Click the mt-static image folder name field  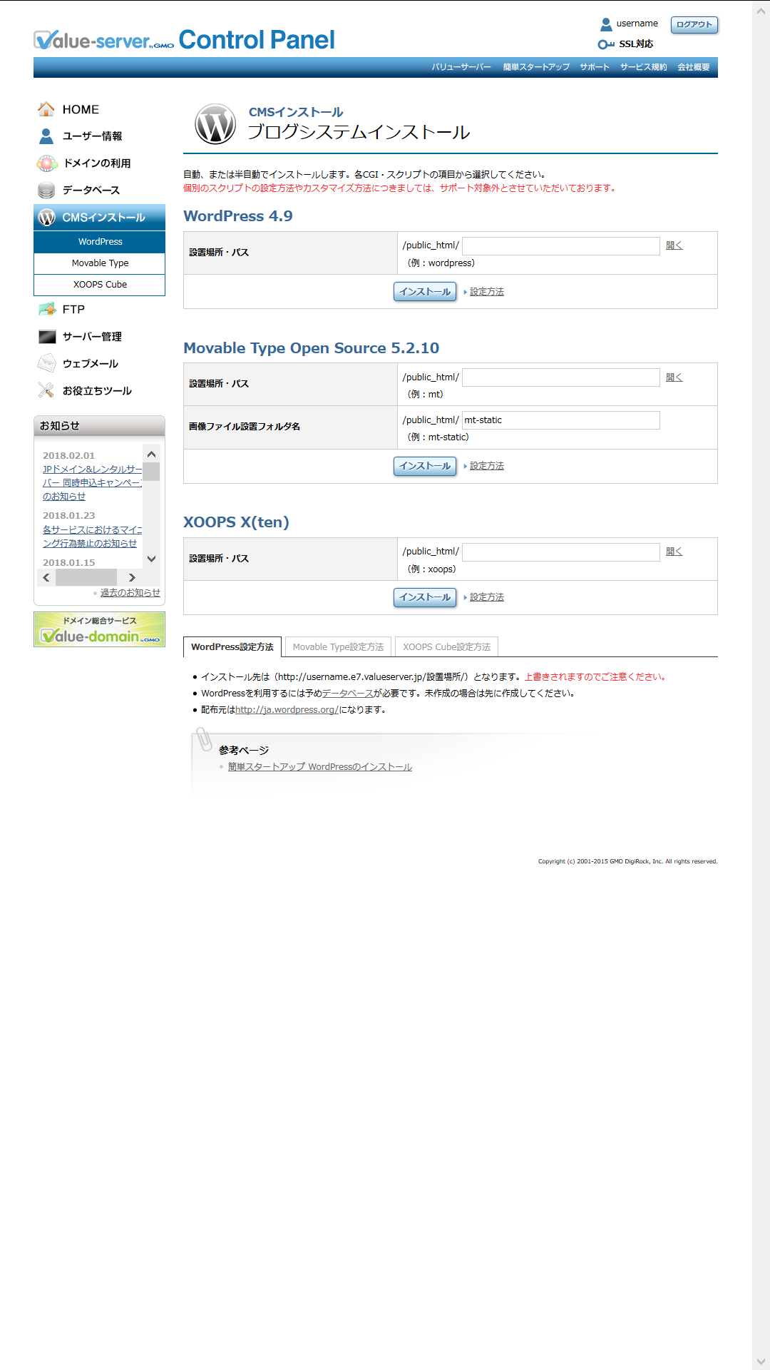[x=560, y=420]
